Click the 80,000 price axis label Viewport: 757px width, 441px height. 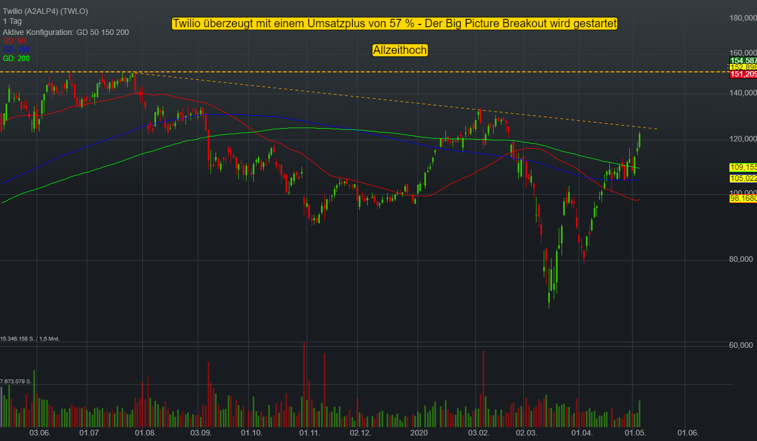(x=742, y=258)
